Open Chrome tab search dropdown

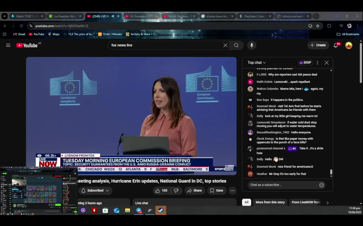(x=4, y=16)
